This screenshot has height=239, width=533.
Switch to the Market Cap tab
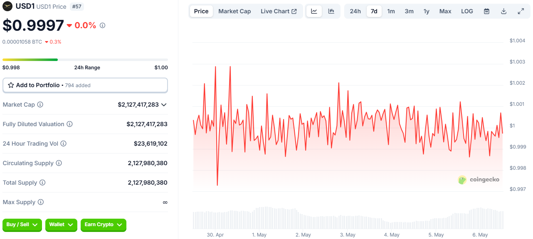click(x=234, y=11)
